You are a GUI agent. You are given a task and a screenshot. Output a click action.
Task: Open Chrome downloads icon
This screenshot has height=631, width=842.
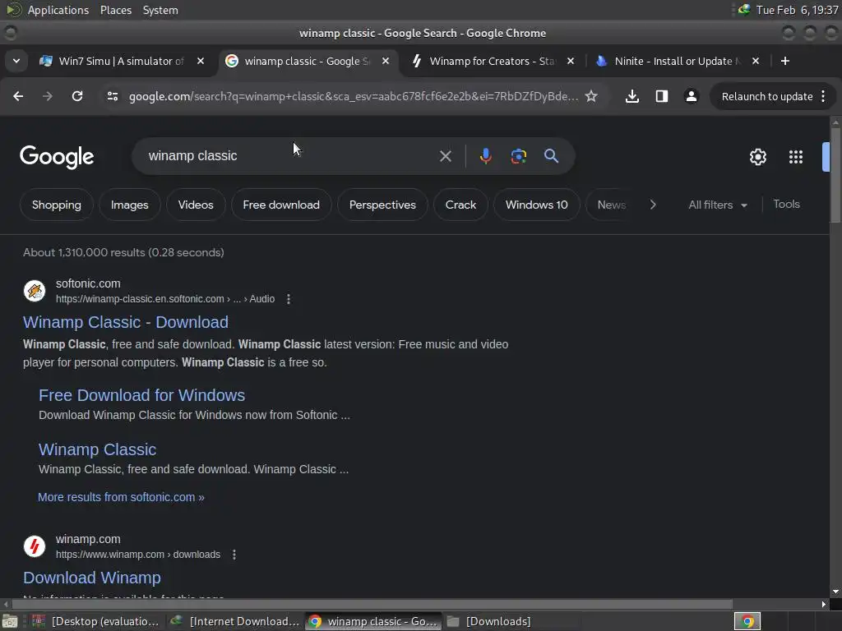point(632,96)
